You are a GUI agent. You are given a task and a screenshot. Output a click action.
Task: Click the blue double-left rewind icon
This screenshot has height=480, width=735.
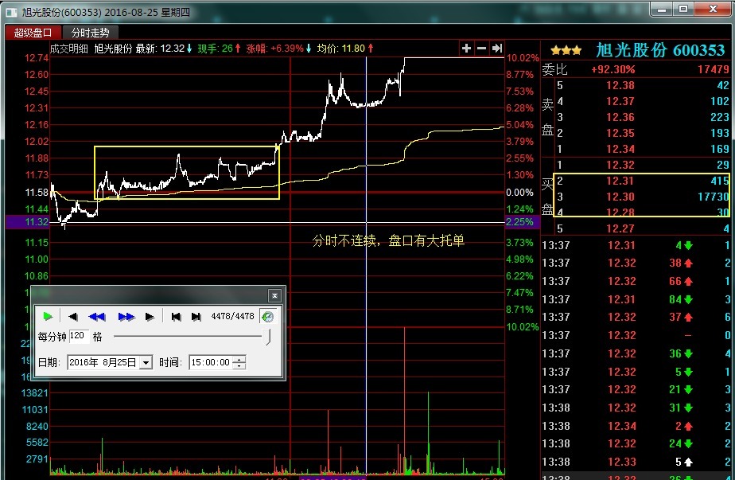point(96,317)
